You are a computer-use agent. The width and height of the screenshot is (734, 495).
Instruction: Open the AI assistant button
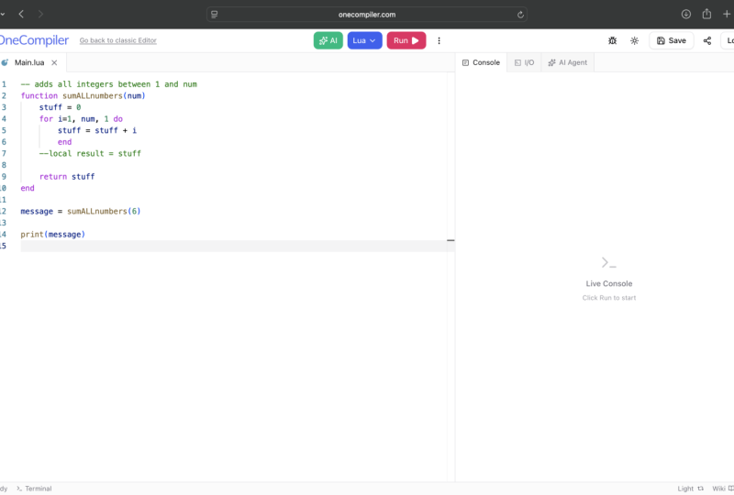click(328, 40)
